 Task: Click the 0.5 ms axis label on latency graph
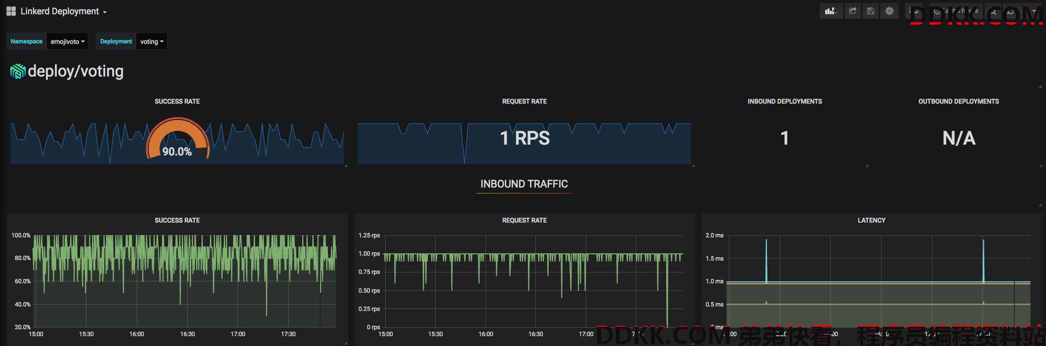point(715,305)
